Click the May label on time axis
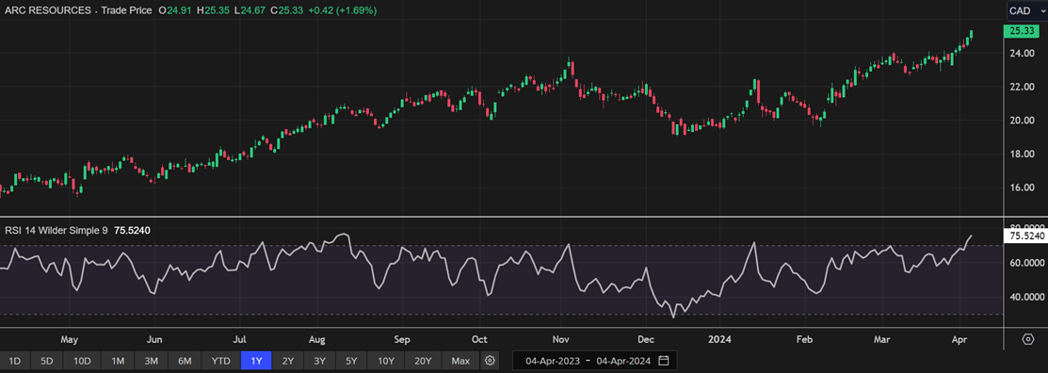Image resolution: width=1048 pixels, height=373 pixels. pos(71,339)
